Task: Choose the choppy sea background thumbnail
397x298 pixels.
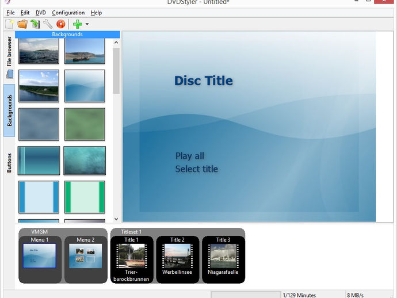Action: pos(39,51)
